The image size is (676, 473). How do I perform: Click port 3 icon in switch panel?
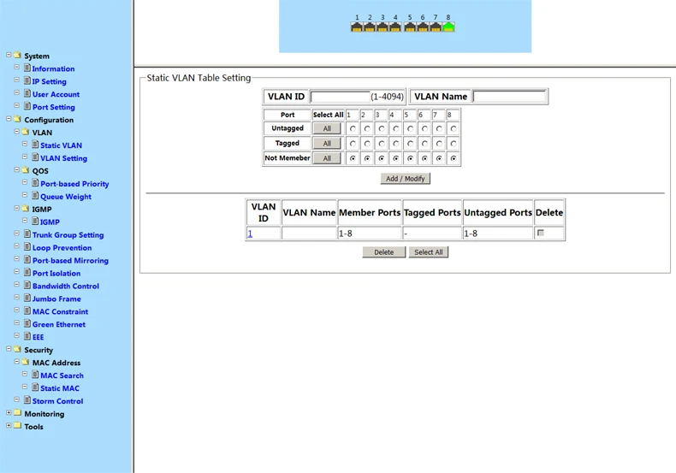tap(382, 27)
